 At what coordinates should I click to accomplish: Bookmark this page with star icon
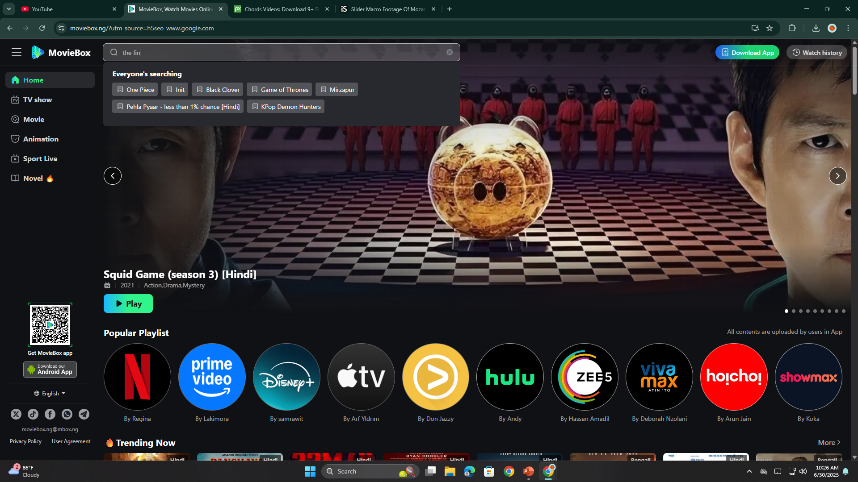[770, 28]
